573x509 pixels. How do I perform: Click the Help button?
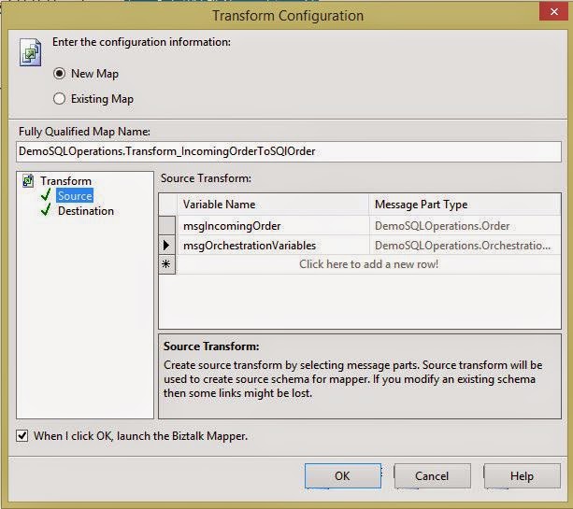[522, 475]
